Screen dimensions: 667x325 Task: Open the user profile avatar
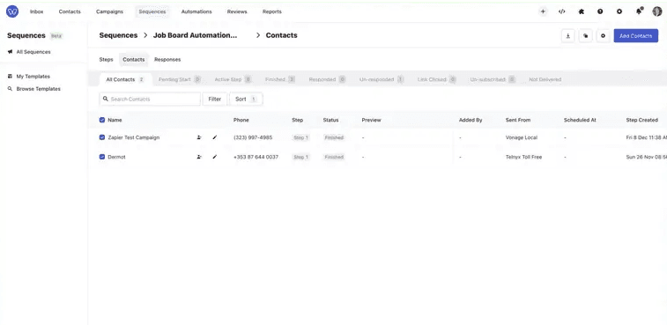(657, 11)
